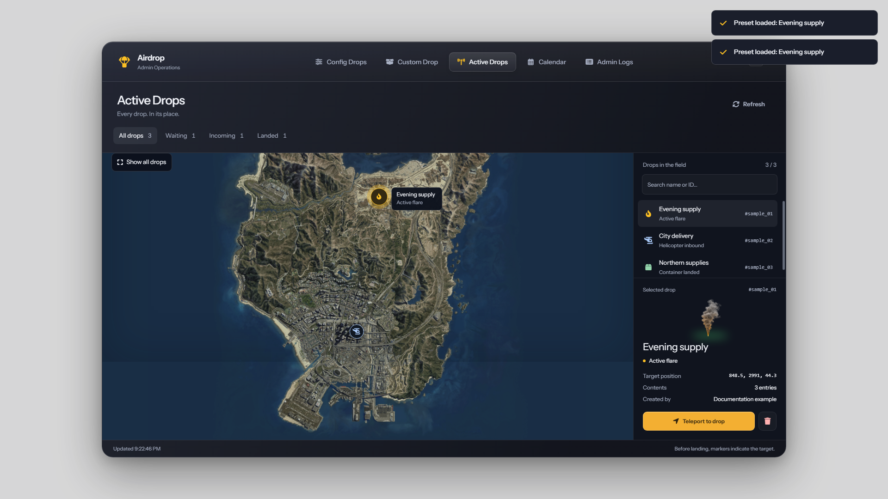Image resolution: width=888 pixels, height=499 pixels.
Task: Click Show all drops button
Action: coord(142,162)
